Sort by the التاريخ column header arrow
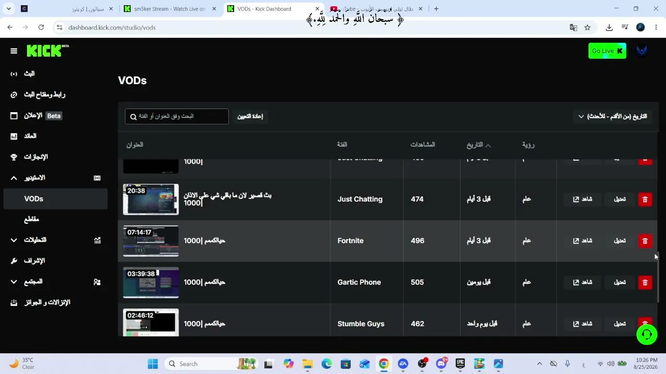This screenshot has height=374, width=666. pyautogui.click(x=488, y=145)
